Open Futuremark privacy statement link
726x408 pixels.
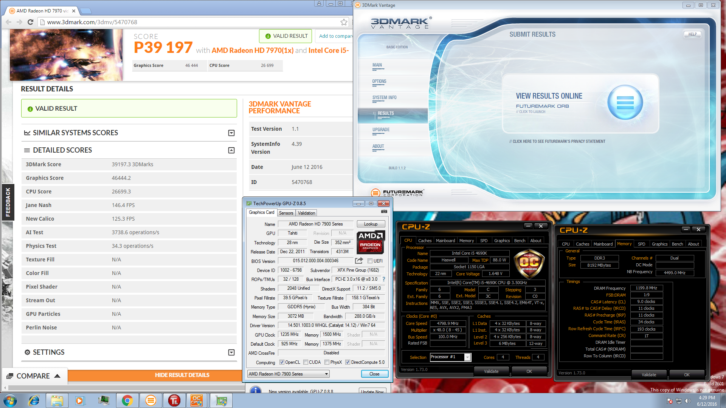click(x=557, y=142)
